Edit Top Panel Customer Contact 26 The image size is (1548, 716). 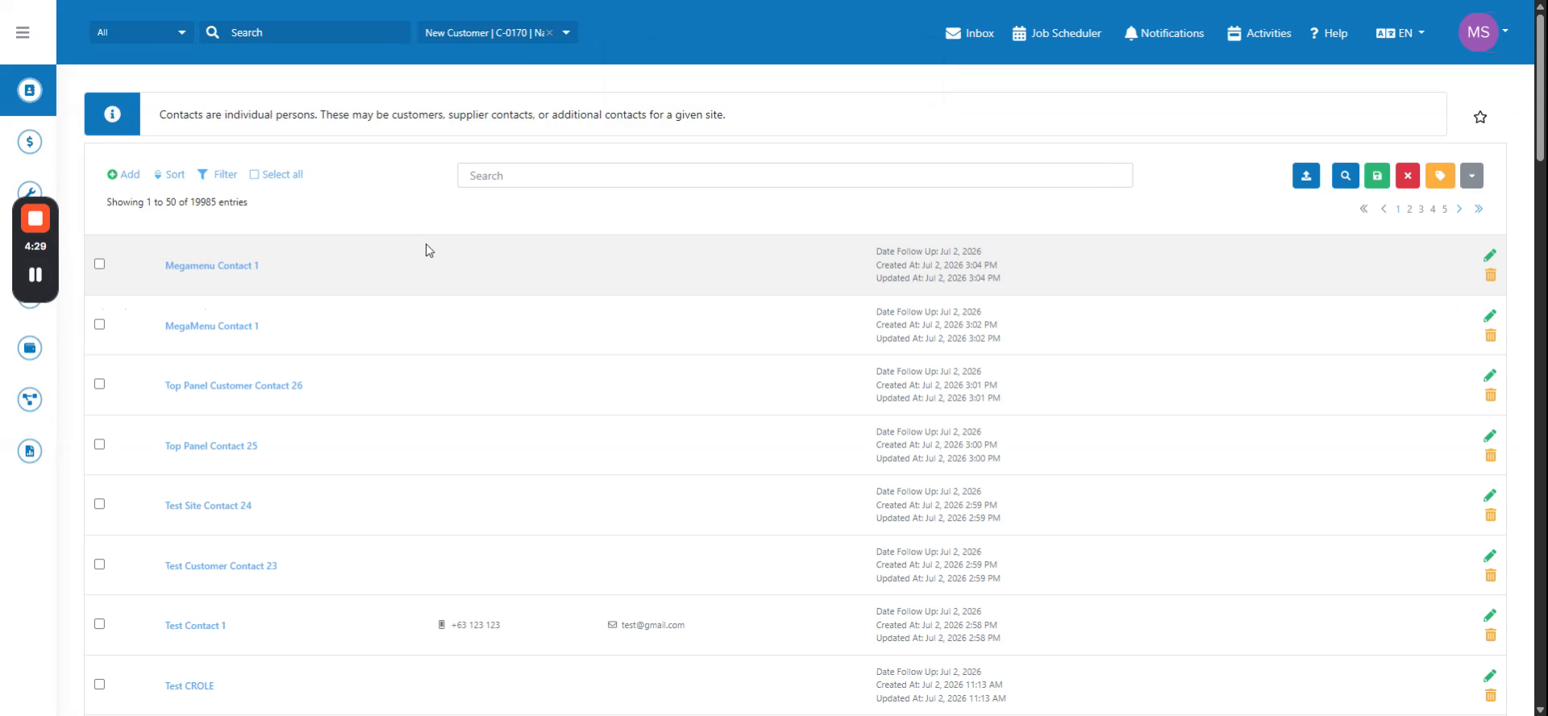pyautogui.click(x=1490, y=376)
